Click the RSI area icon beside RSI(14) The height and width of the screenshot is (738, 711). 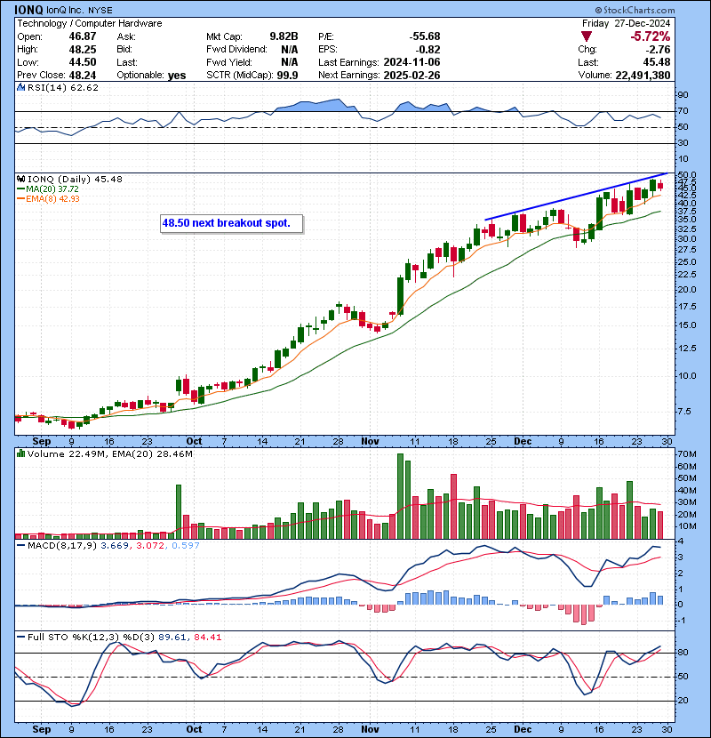coord(20,87)
